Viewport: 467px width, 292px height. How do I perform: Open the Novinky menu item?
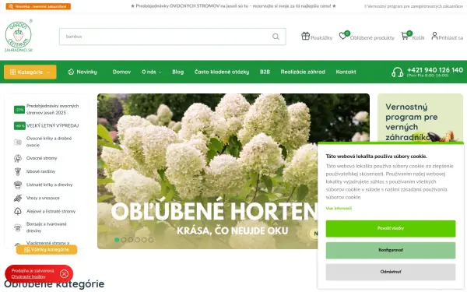point(83,72)
